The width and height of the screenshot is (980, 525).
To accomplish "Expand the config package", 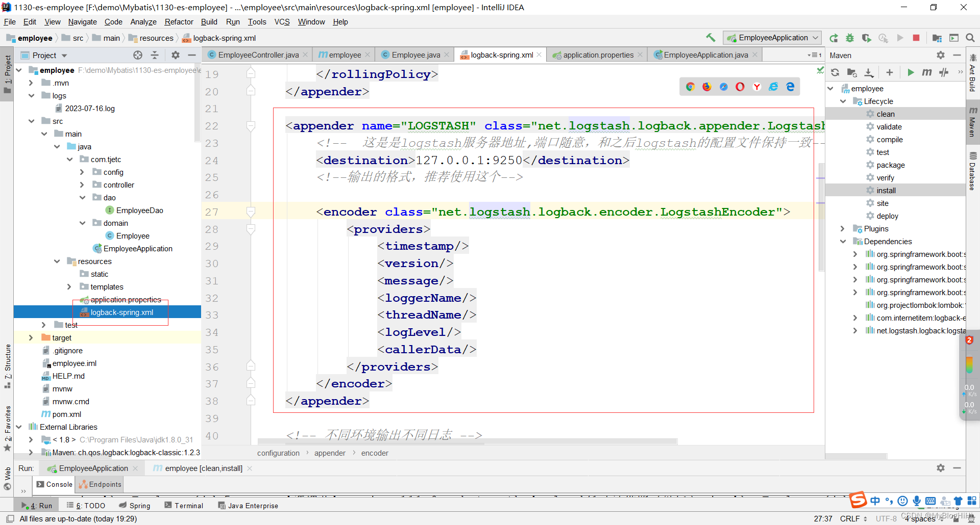I will [x=82, y=172].
